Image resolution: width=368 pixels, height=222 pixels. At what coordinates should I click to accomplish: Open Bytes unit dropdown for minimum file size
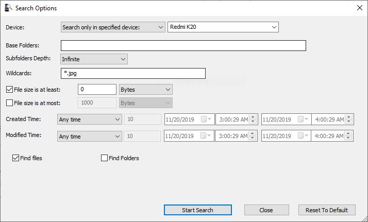(145, 90)
